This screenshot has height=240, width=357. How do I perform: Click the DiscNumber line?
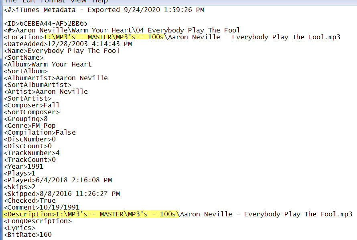(30, 139)
